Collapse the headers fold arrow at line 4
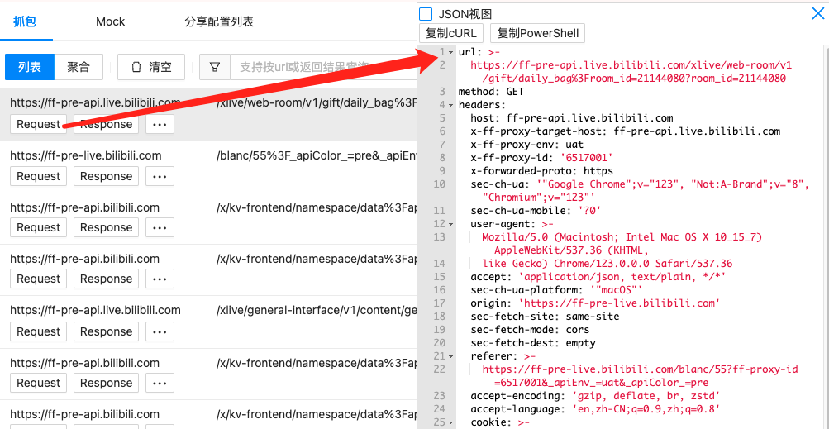The image size is (829, 429). pyautogui.click(x=450, y=105)
